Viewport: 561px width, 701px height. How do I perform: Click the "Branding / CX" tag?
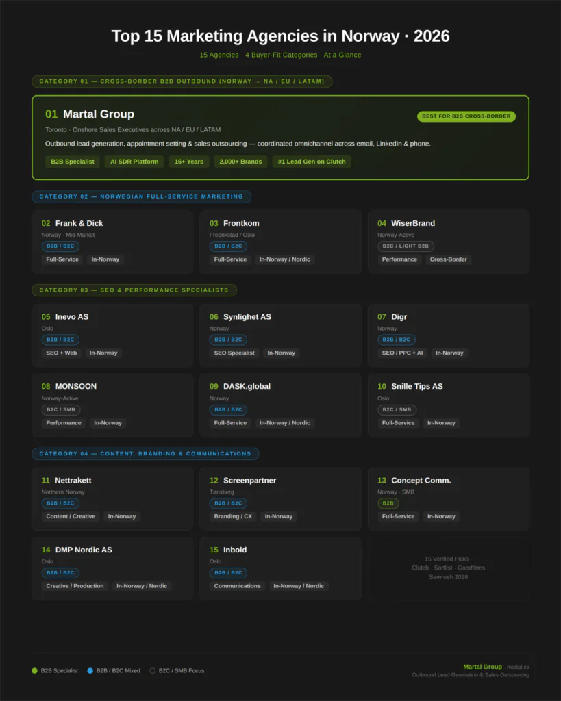coord(233,516)
